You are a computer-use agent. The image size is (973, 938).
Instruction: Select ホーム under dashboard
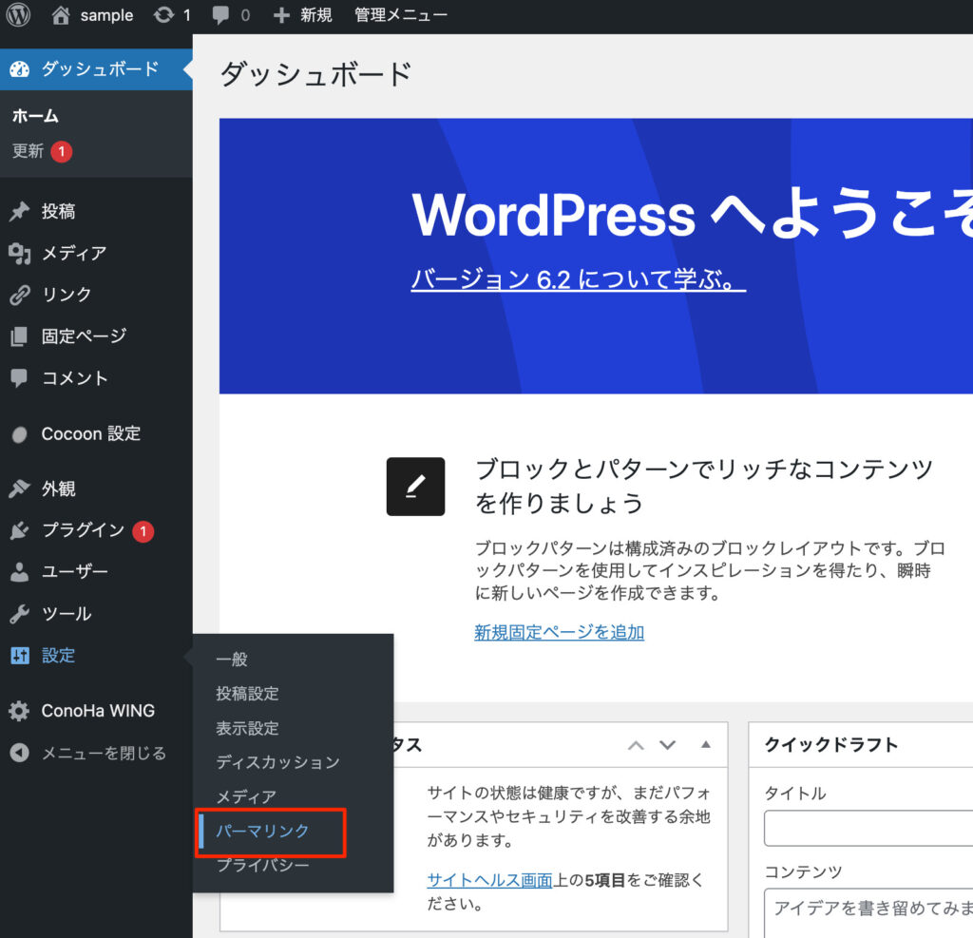pos(35,116)
